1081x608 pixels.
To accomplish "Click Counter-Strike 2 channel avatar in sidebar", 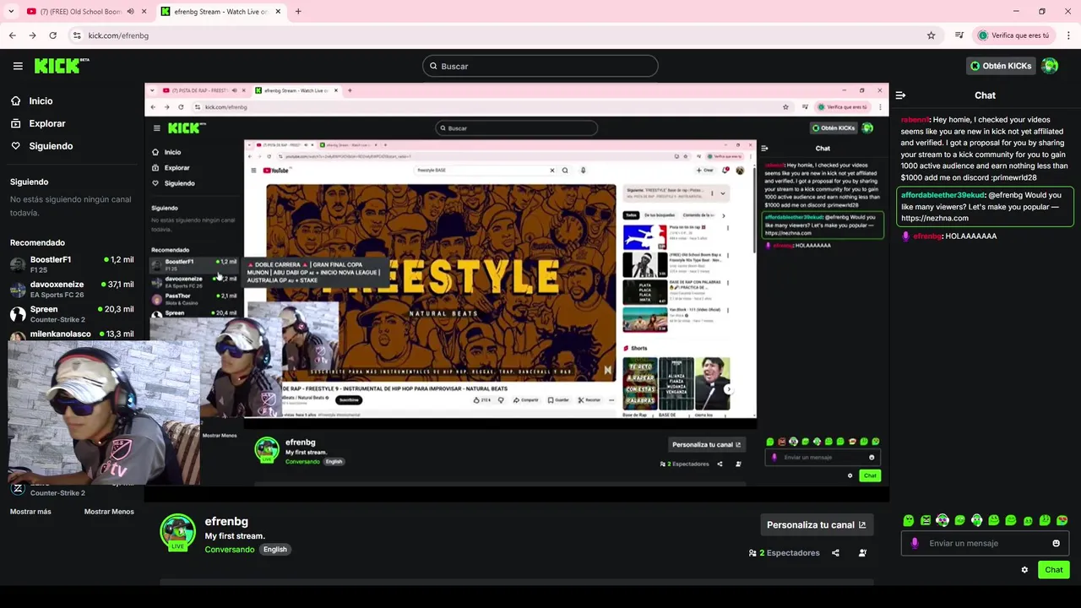I will coord(18,488).
